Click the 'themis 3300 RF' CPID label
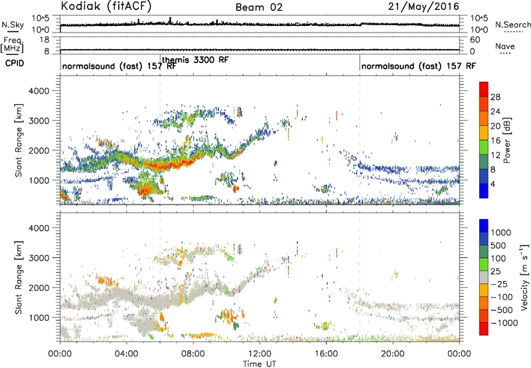The width and height of the screenshot is (531, 368). [x=195, y=60]
